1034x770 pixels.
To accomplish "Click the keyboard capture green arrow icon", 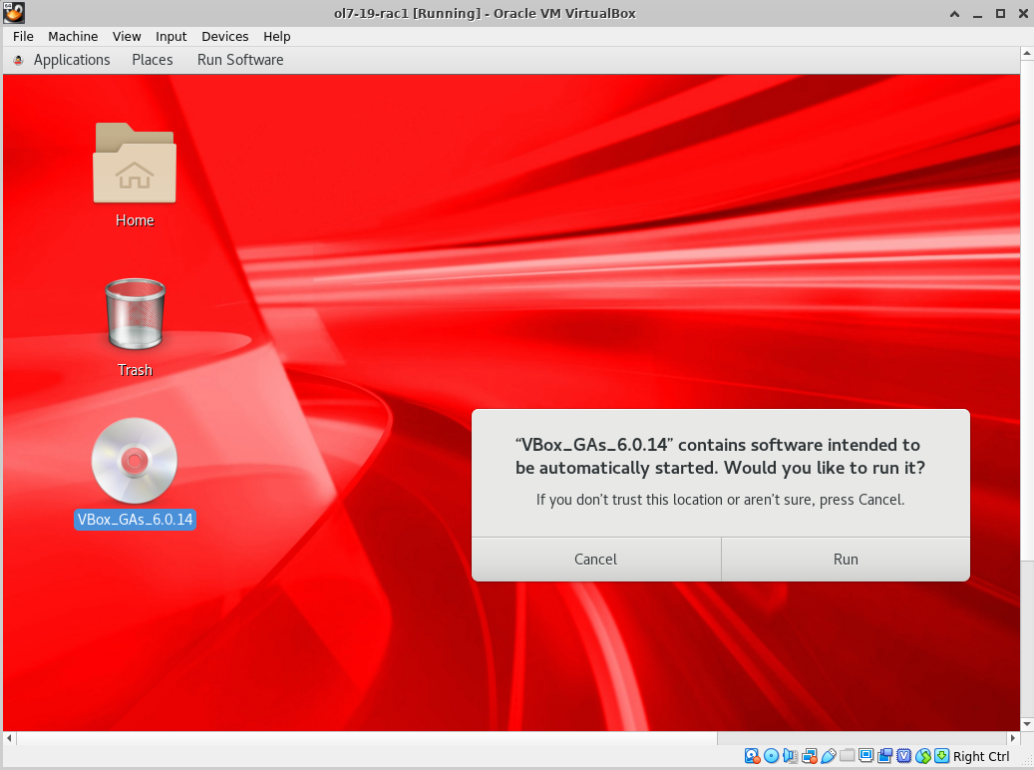I will [941, 756].
